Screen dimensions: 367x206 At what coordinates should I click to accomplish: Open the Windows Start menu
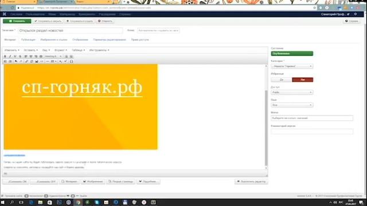coord(2,202)
